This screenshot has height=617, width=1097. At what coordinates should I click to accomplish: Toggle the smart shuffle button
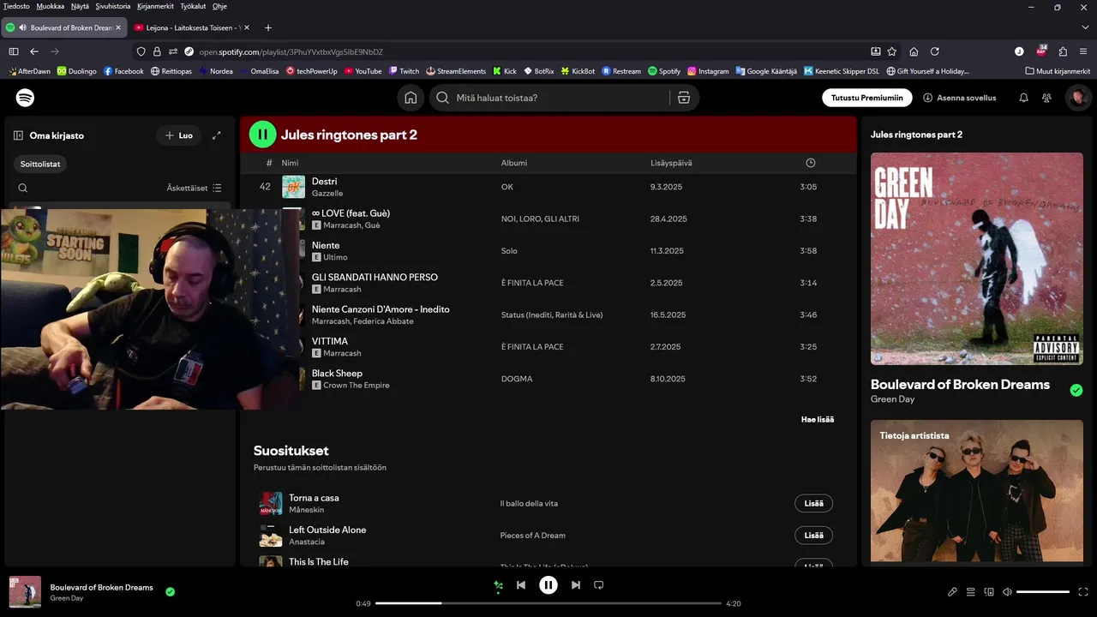click(498, 585)
